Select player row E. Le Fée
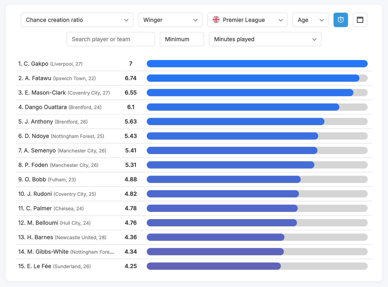Image resolution: width=388 pixels, height=287 pixels. [x=194, y=266]
